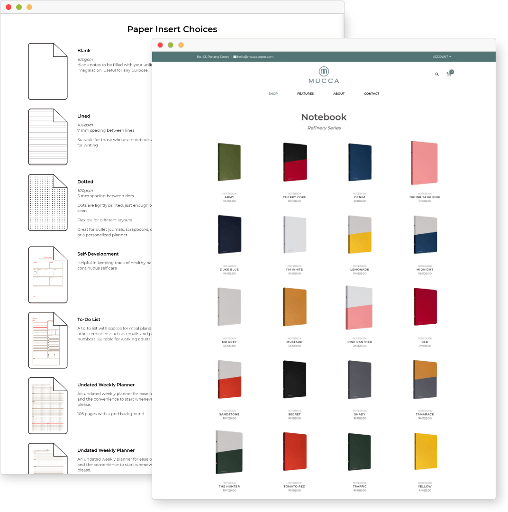The image size is (508, 512).
Task: Select the Blank paper icon in Paper Insert window
Action: click(x=48, y=72)
